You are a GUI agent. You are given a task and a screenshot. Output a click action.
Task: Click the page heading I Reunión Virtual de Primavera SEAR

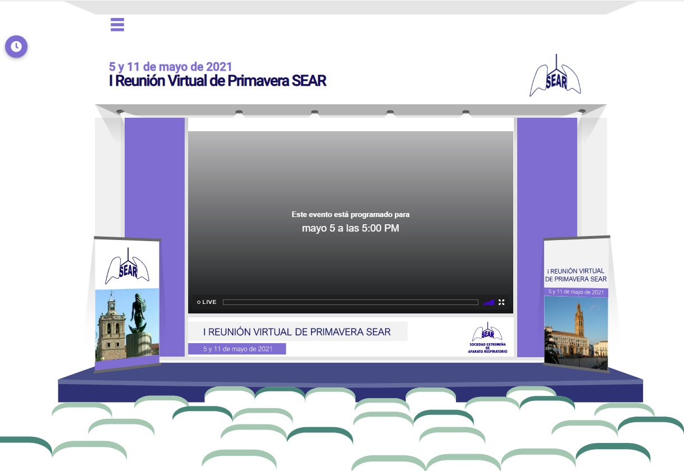coord(217,81)
